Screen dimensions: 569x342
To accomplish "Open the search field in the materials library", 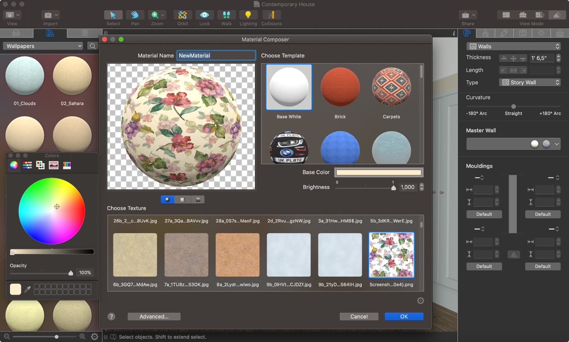I will pos(92,46).
